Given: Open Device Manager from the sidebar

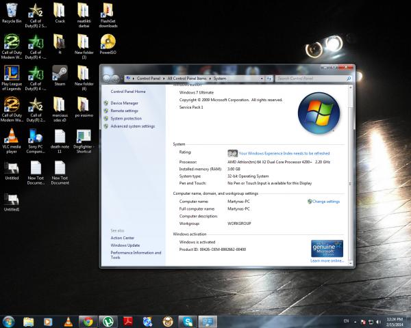Looking at the screenshot, I should pyautogui.click(x=124, y=102).
